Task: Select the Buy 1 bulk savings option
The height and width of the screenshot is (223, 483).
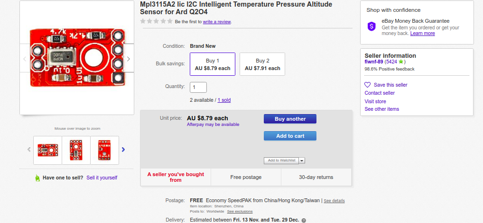Action: coord(213,64)
